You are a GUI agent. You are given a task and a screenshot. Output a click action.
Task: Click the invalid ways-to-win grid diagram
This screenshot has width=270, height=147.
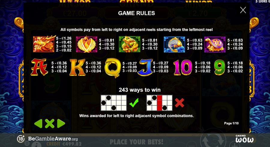click(159, 103)
